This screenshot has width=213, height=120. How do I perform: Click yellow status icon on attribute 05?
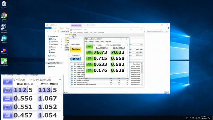pos(72,72)
